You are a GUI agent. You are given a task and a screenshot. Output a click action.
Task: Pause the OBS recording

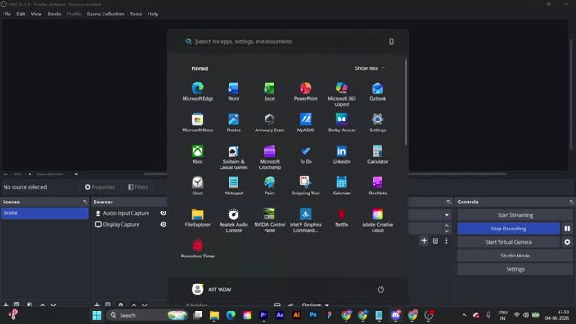pos(567,229)
